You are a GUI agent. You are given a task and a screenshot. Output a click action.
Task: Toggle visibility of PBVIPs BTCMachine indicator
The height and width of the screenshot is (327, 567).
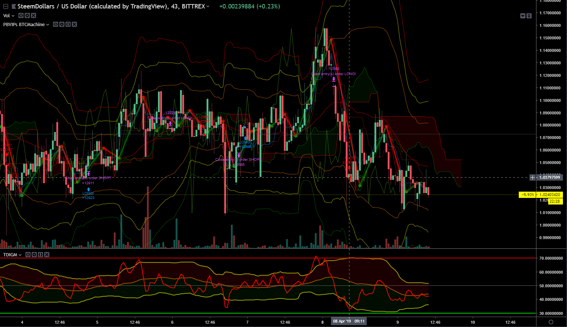click(56, 24)
